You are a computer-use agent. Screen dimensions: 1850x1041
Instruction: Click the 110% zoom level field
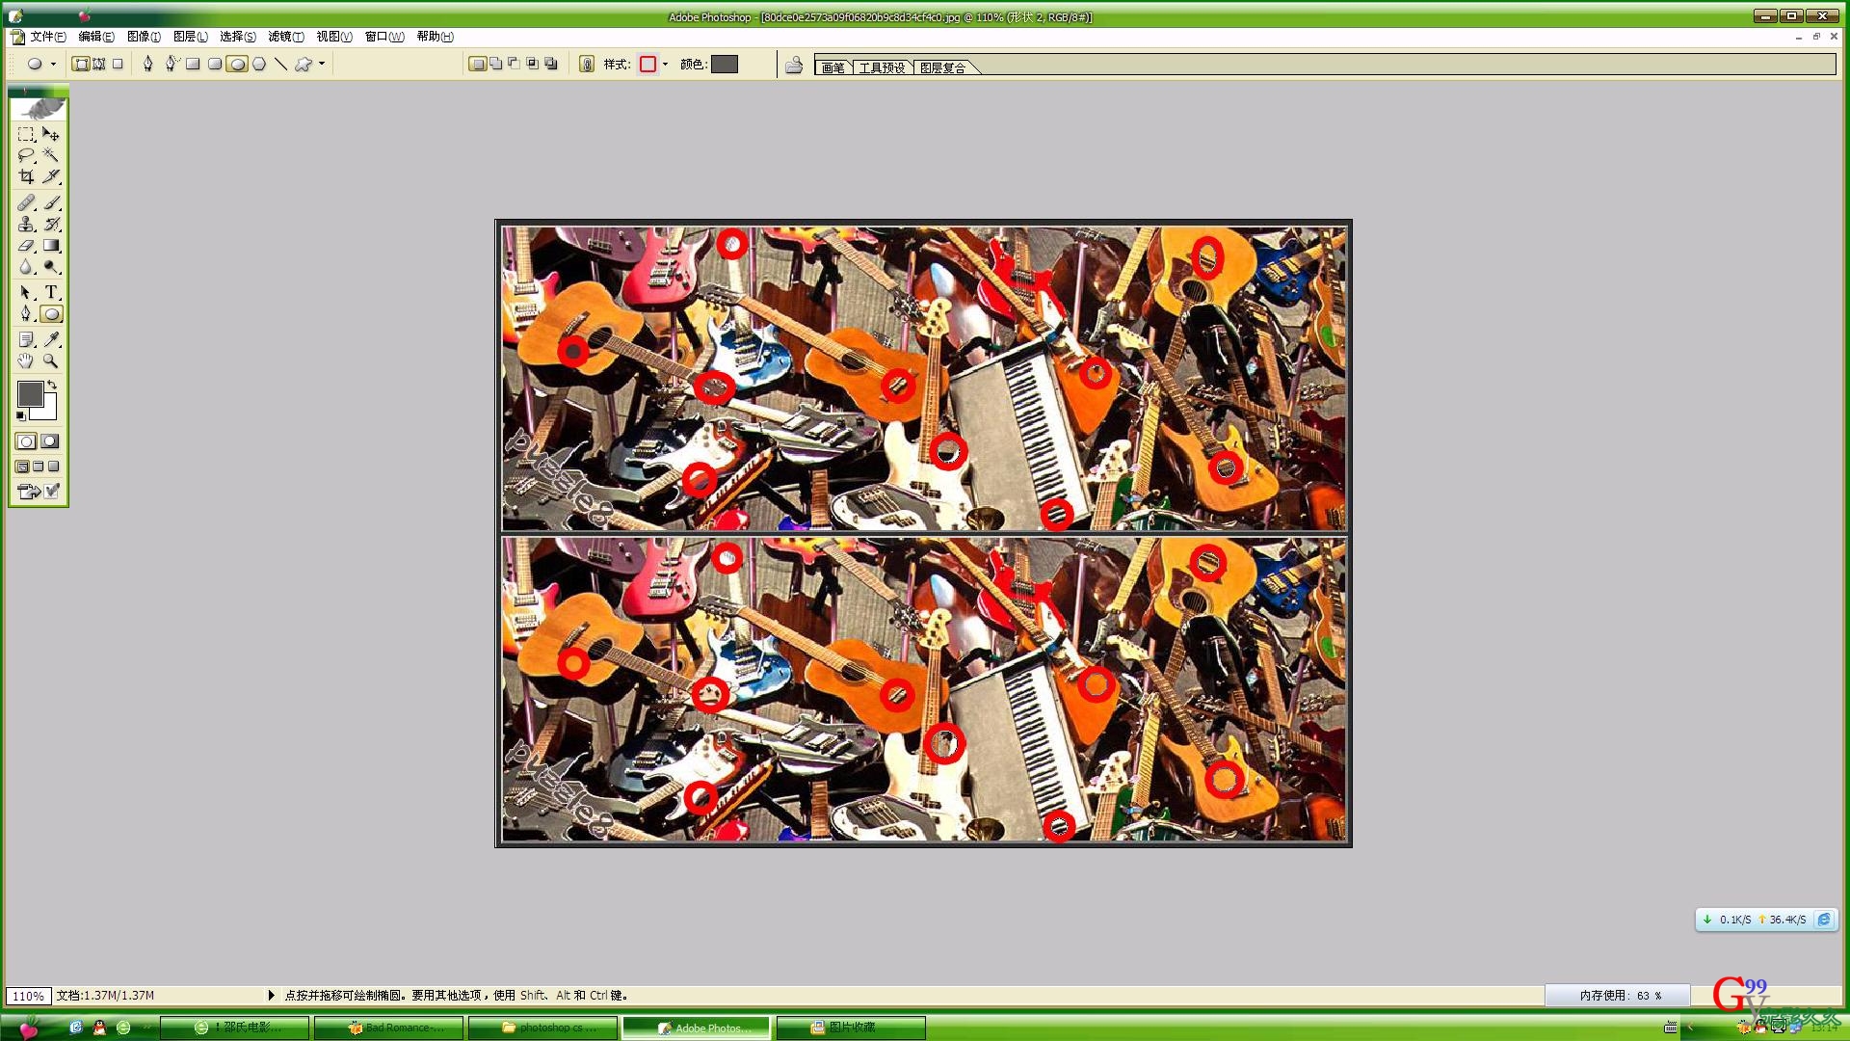[x=28, y=996]
